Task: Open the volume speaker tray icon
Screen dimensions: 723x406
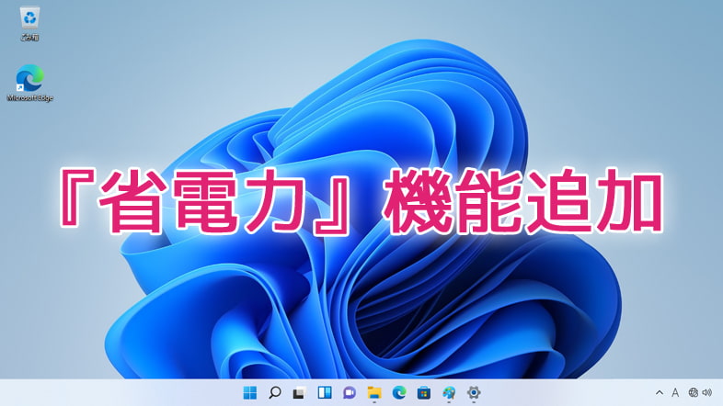Action: 707,392
